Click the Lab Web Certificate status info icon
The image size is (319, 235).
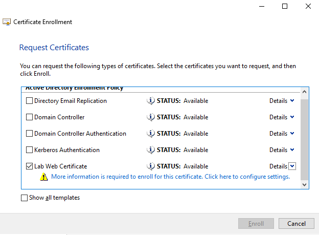(x=151, y=166)
